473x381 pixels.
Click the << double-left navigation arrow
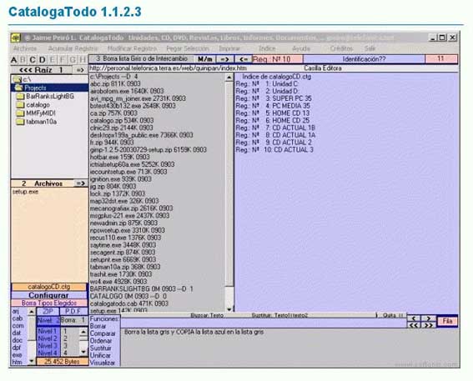(x=414, y=325)
